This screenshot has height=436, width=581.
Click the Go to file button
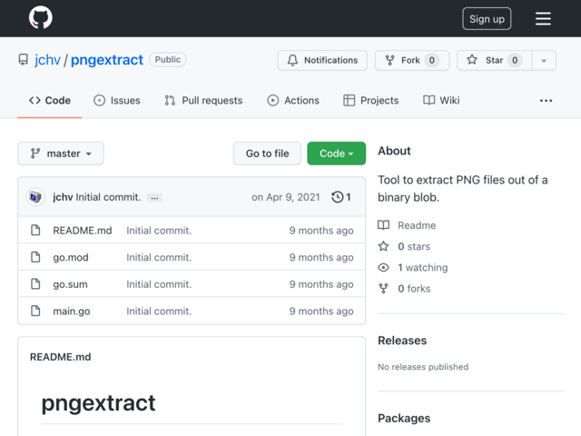point(267,154)
